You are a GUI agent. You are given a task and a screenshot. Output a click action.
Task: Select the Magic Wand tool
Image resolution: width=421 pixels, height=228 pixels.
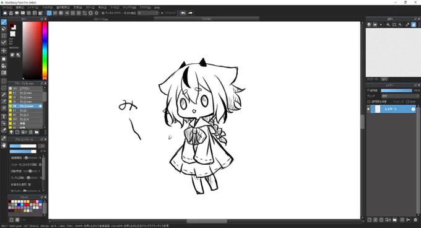click(4, 95)
